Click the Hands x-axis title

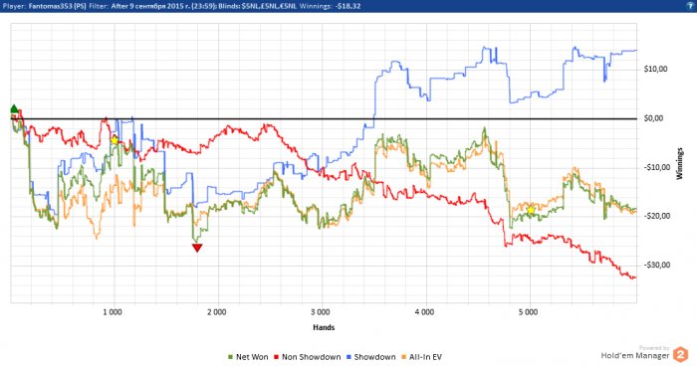324,327
